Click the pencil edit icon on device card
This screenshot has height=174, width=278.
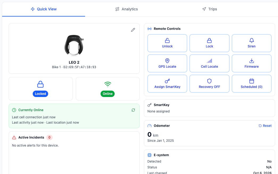133,30
